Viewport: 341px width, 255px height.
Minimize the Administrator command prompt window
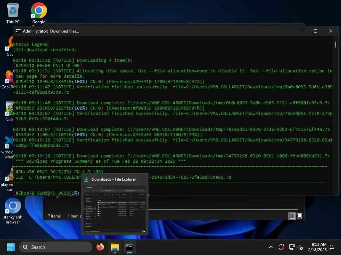coord(300,31)
